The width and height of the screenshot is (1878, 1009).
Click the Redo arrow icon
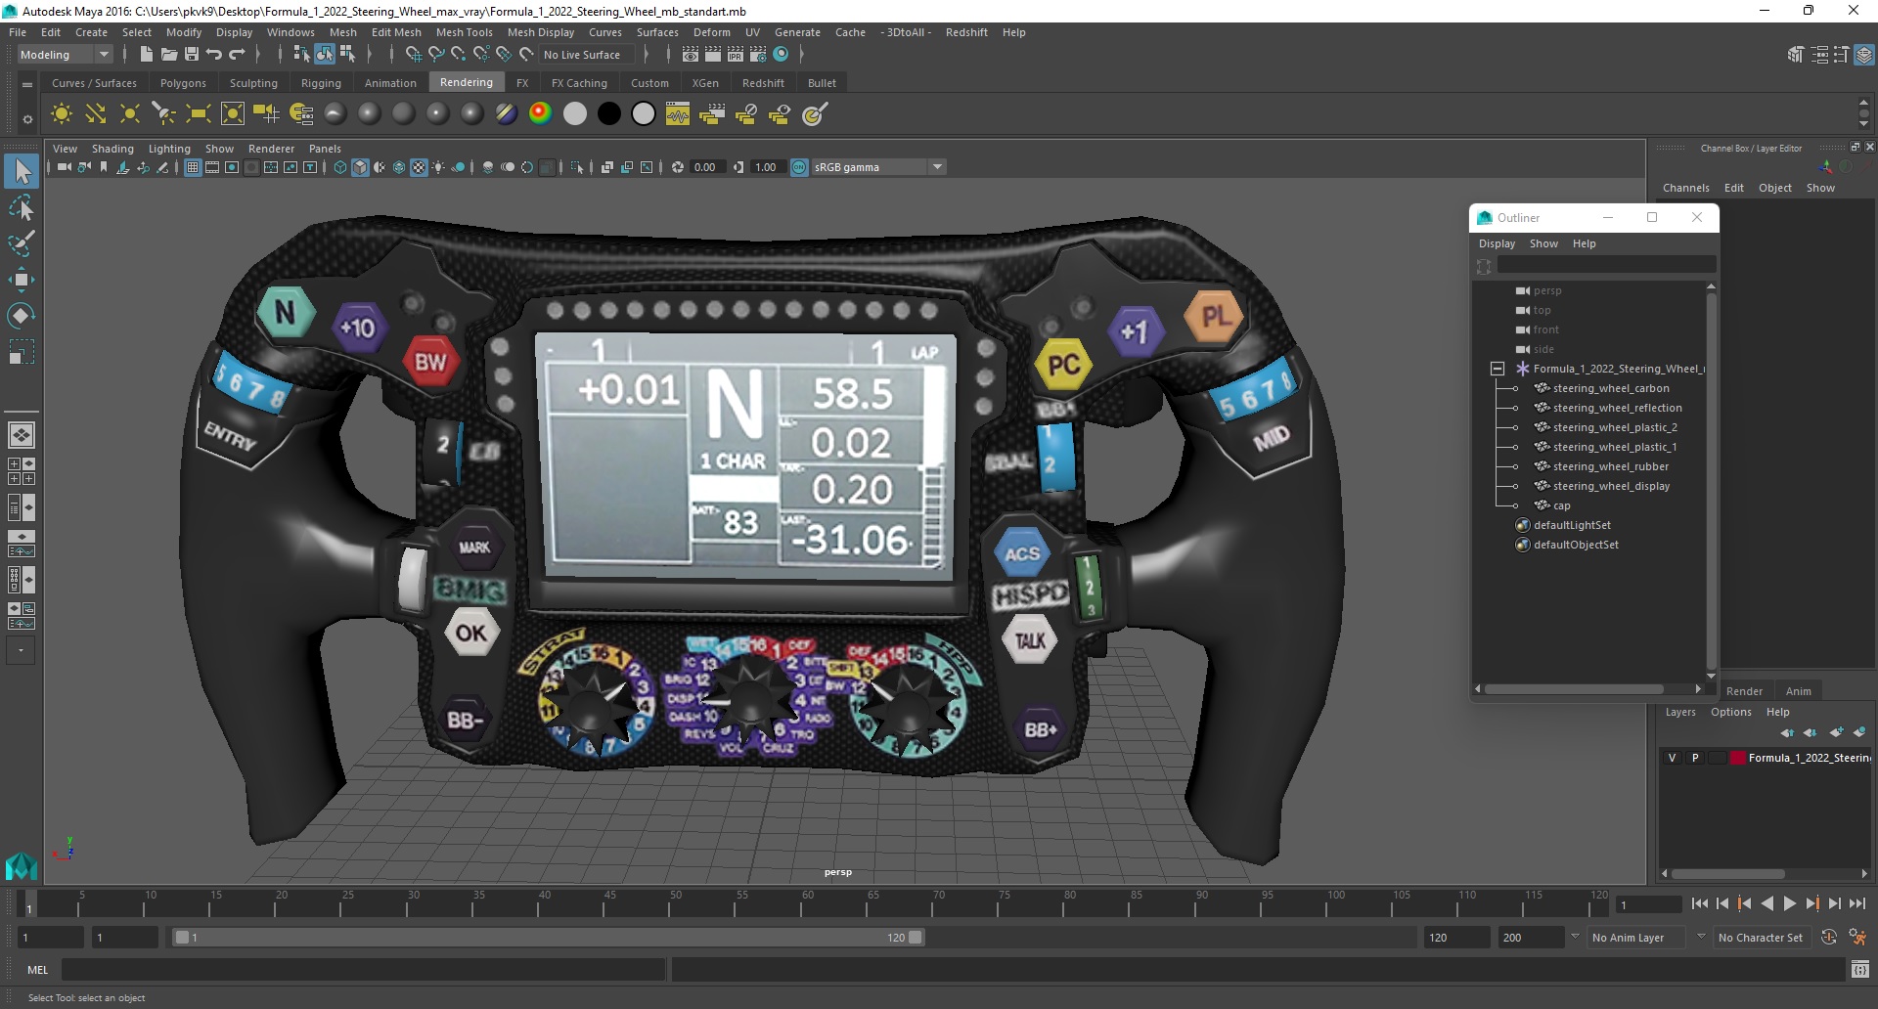[x=237, y=55]
